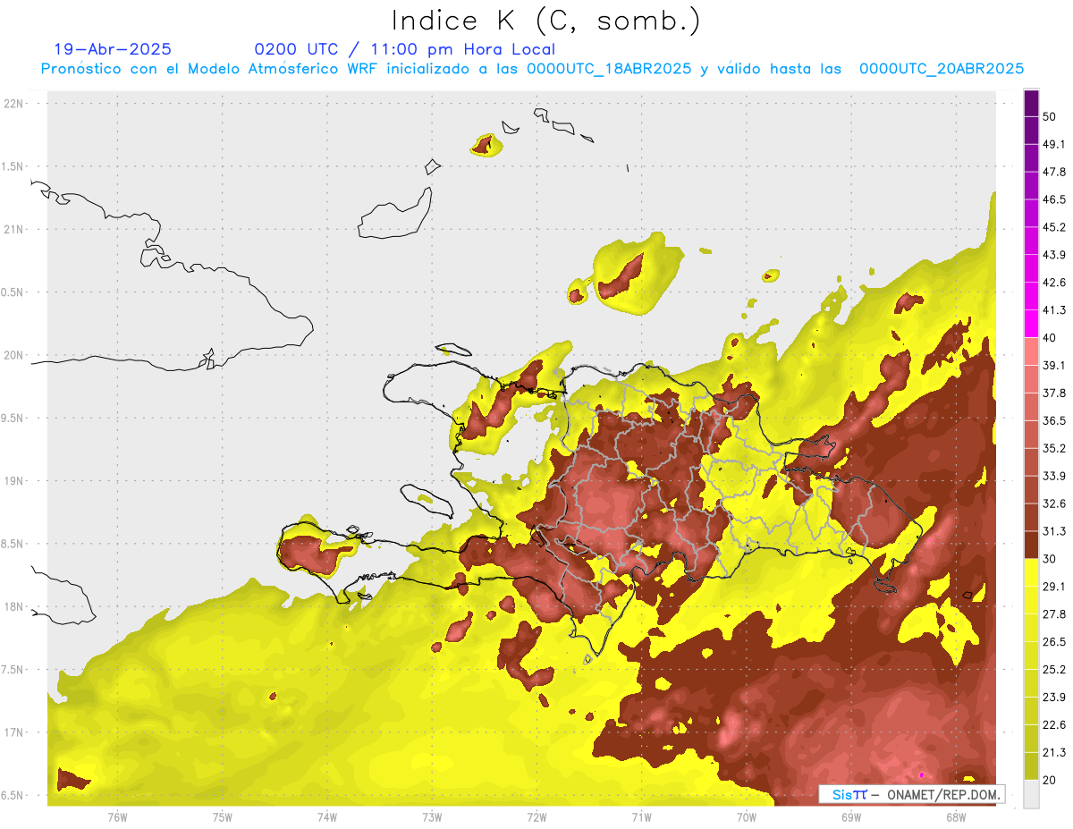The height and width of the screenshot is (829, 1073).
Task: Click the colorbar value '21.3'
Action: point(1054,752)
